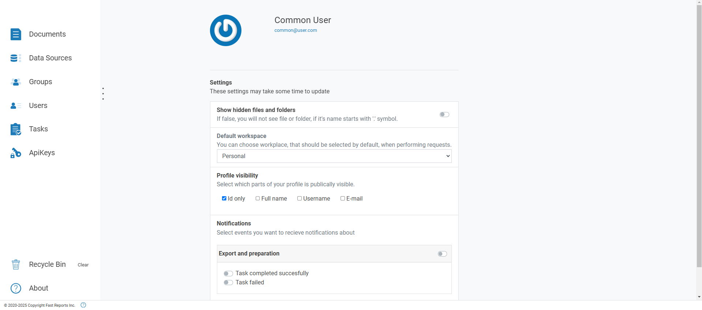Click the Export and preparation header label

(249, 254)
